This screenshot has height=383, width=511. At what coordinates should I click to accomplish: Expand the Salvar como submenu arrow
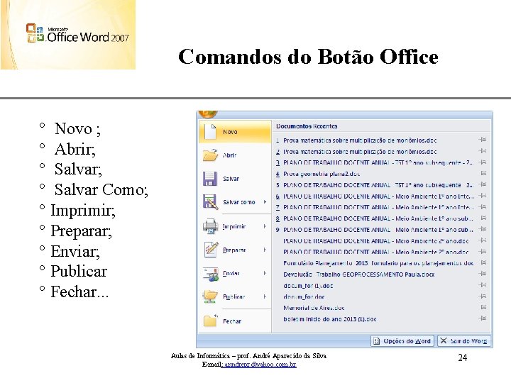(265, 202)
